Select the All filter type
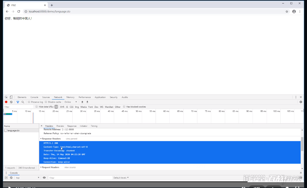 [56, 107]
